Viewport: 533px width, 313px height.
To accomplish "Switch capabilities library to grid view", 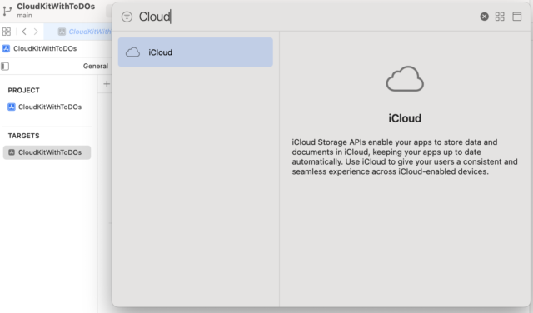I will [500, 17].
